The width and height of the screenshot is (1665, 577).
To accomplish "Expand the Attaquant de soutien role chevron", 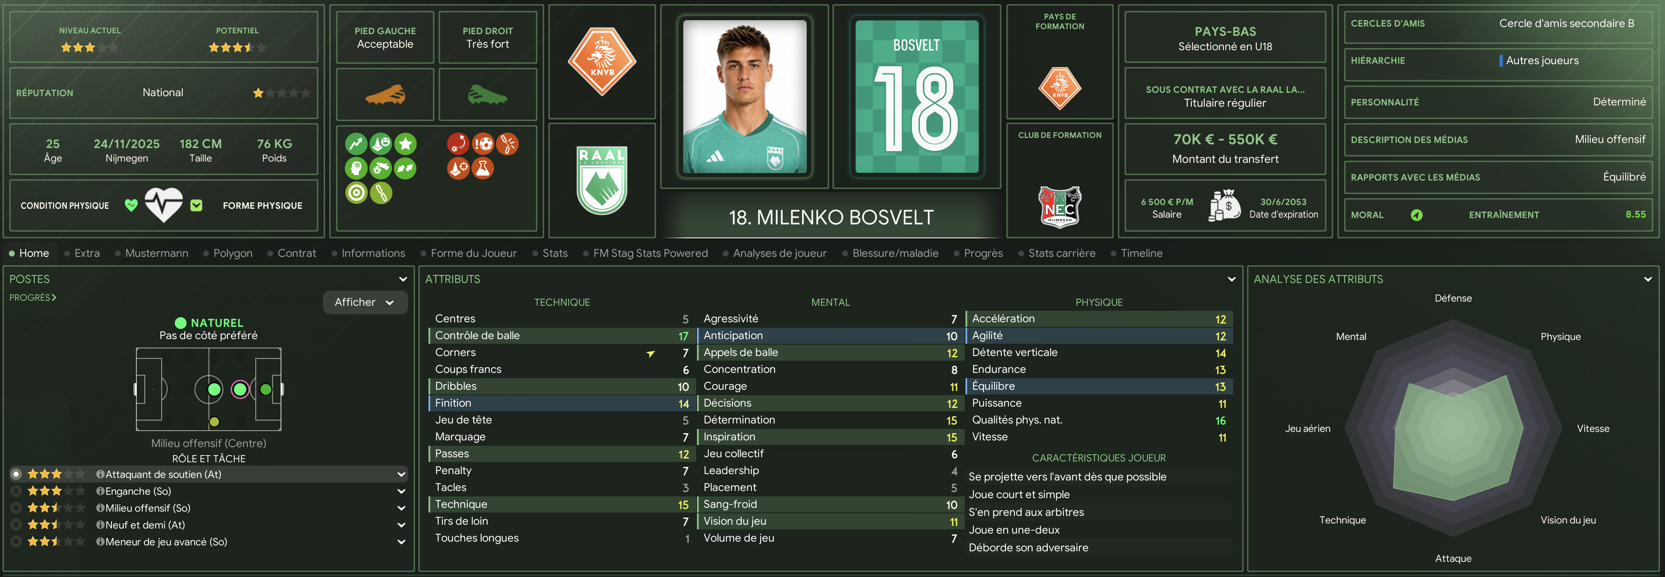I will point(401,475).
